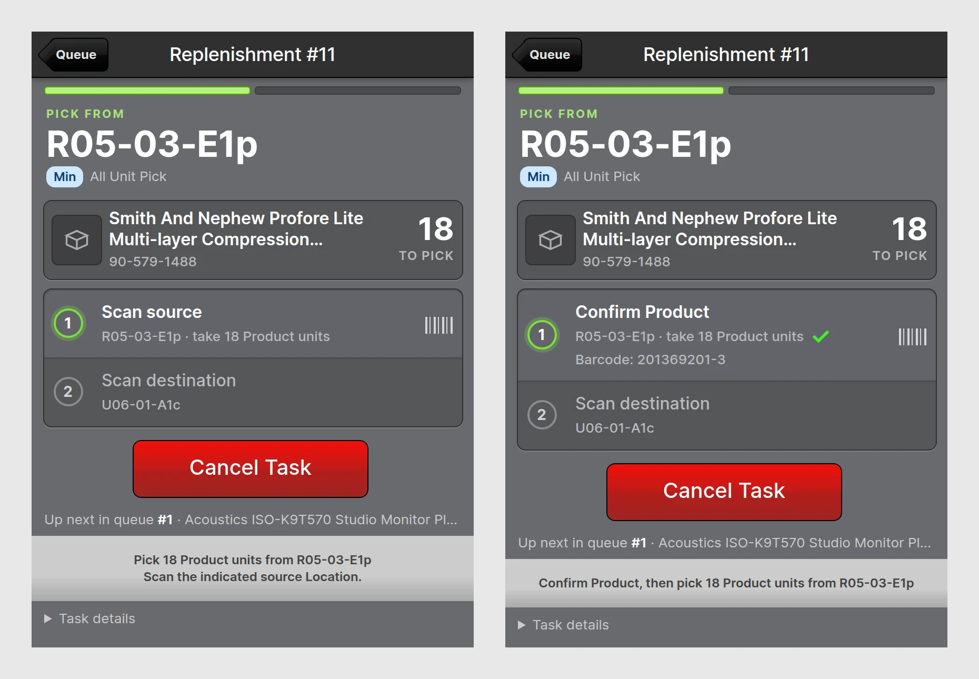Click 'Confirm Product, then pick 18' instruction banner

(726, 583)
